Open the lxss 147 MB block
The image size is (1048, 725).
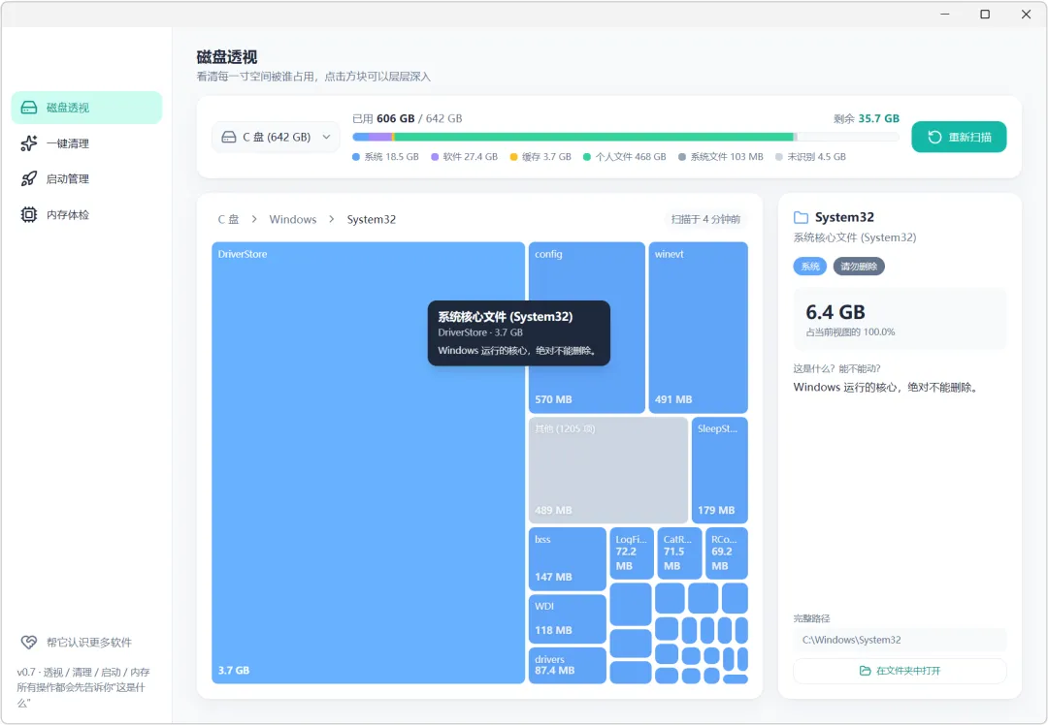click(568, 558)
